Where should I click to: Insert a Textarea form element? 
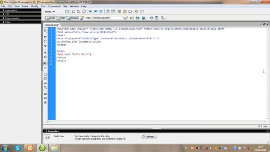(x=84, y=11)
